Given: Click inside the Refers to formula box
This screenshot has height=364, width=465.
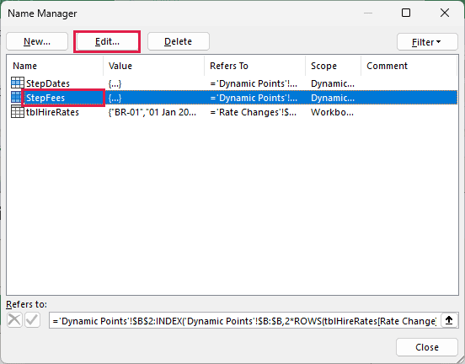Looking at the screenshot, I should point(244,321).
